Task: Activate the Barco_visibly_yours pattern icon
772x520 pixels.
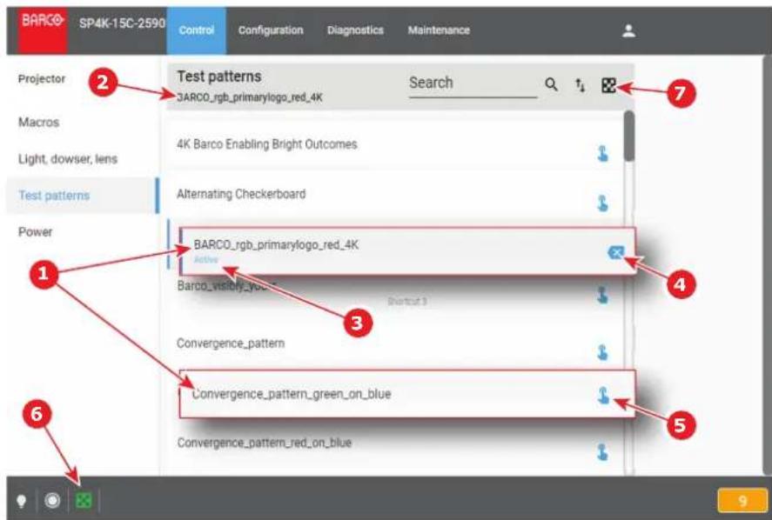Action: [x=602, y=295]
